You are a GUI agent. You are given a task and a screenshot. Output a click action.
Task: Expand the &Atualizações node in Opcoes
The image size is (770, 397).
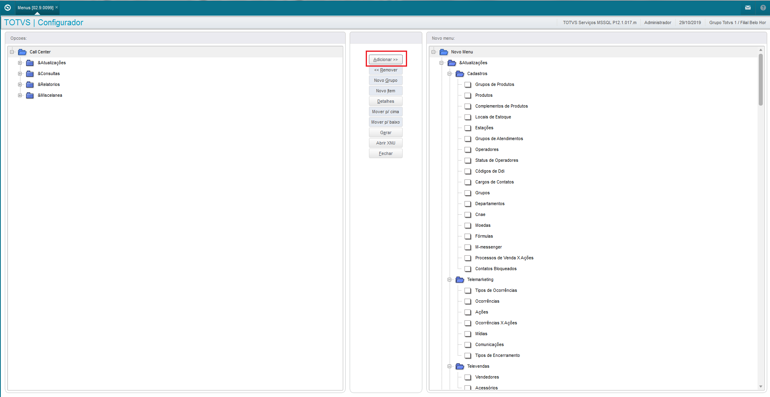pyautogui.click(x=20, y=63)
